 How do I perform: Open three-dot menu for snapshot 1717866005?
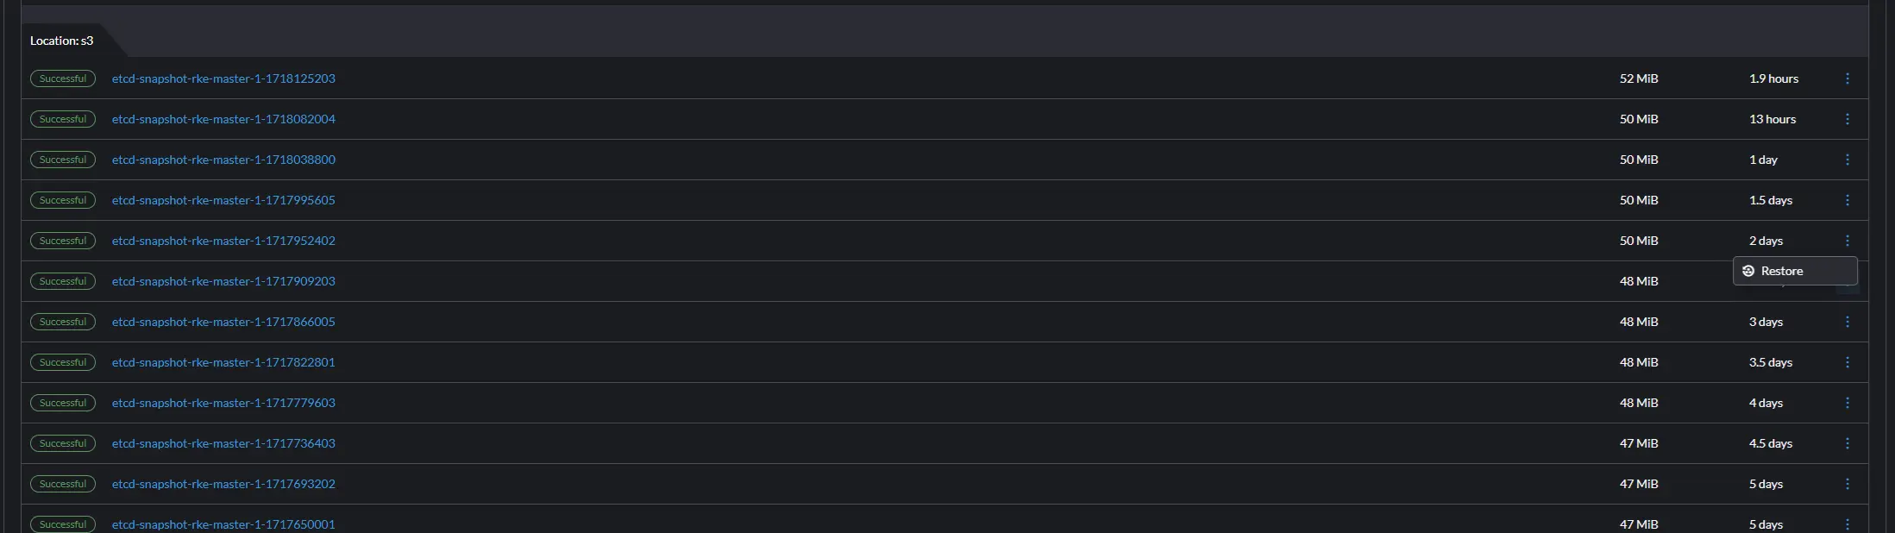1847,322
